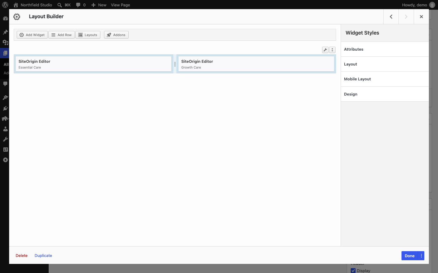Open the New content menu
Image resolution: width=438 pixels, height=273 pixels.
click(99, 5)
